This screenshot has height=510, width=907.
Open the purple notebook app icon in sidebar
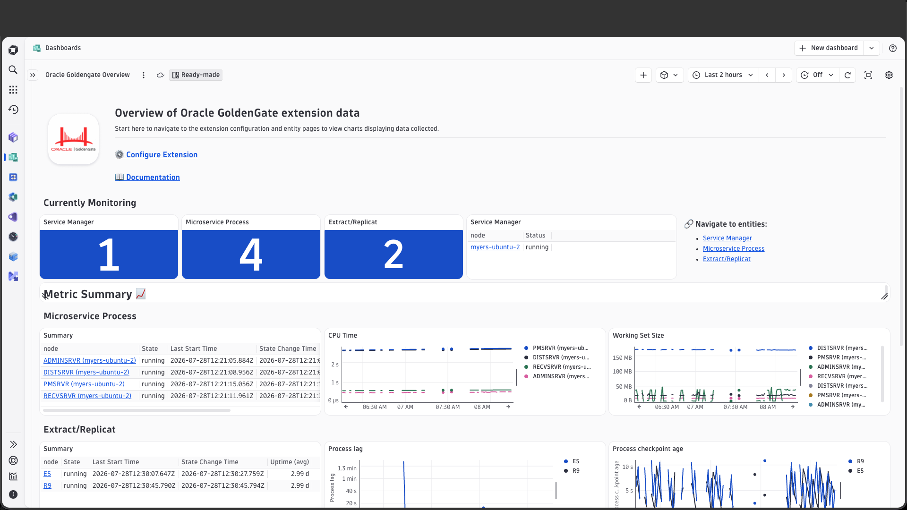pyautogui.click(x=13, y=217)
